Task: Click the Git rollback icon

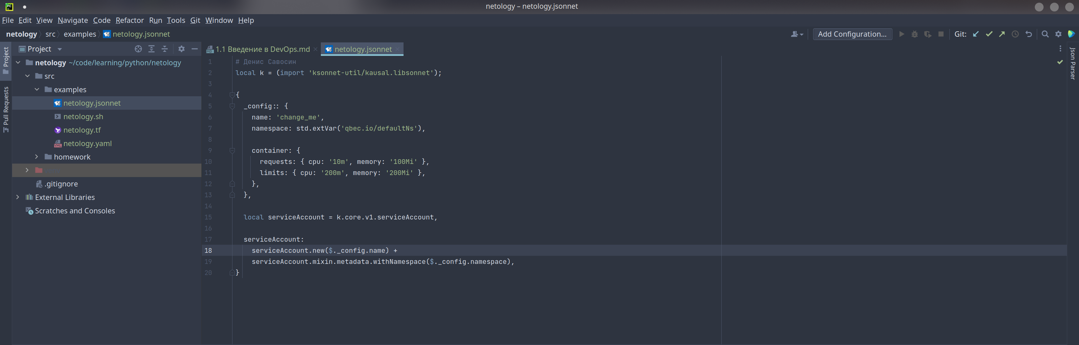Action: click(1029, 34)
